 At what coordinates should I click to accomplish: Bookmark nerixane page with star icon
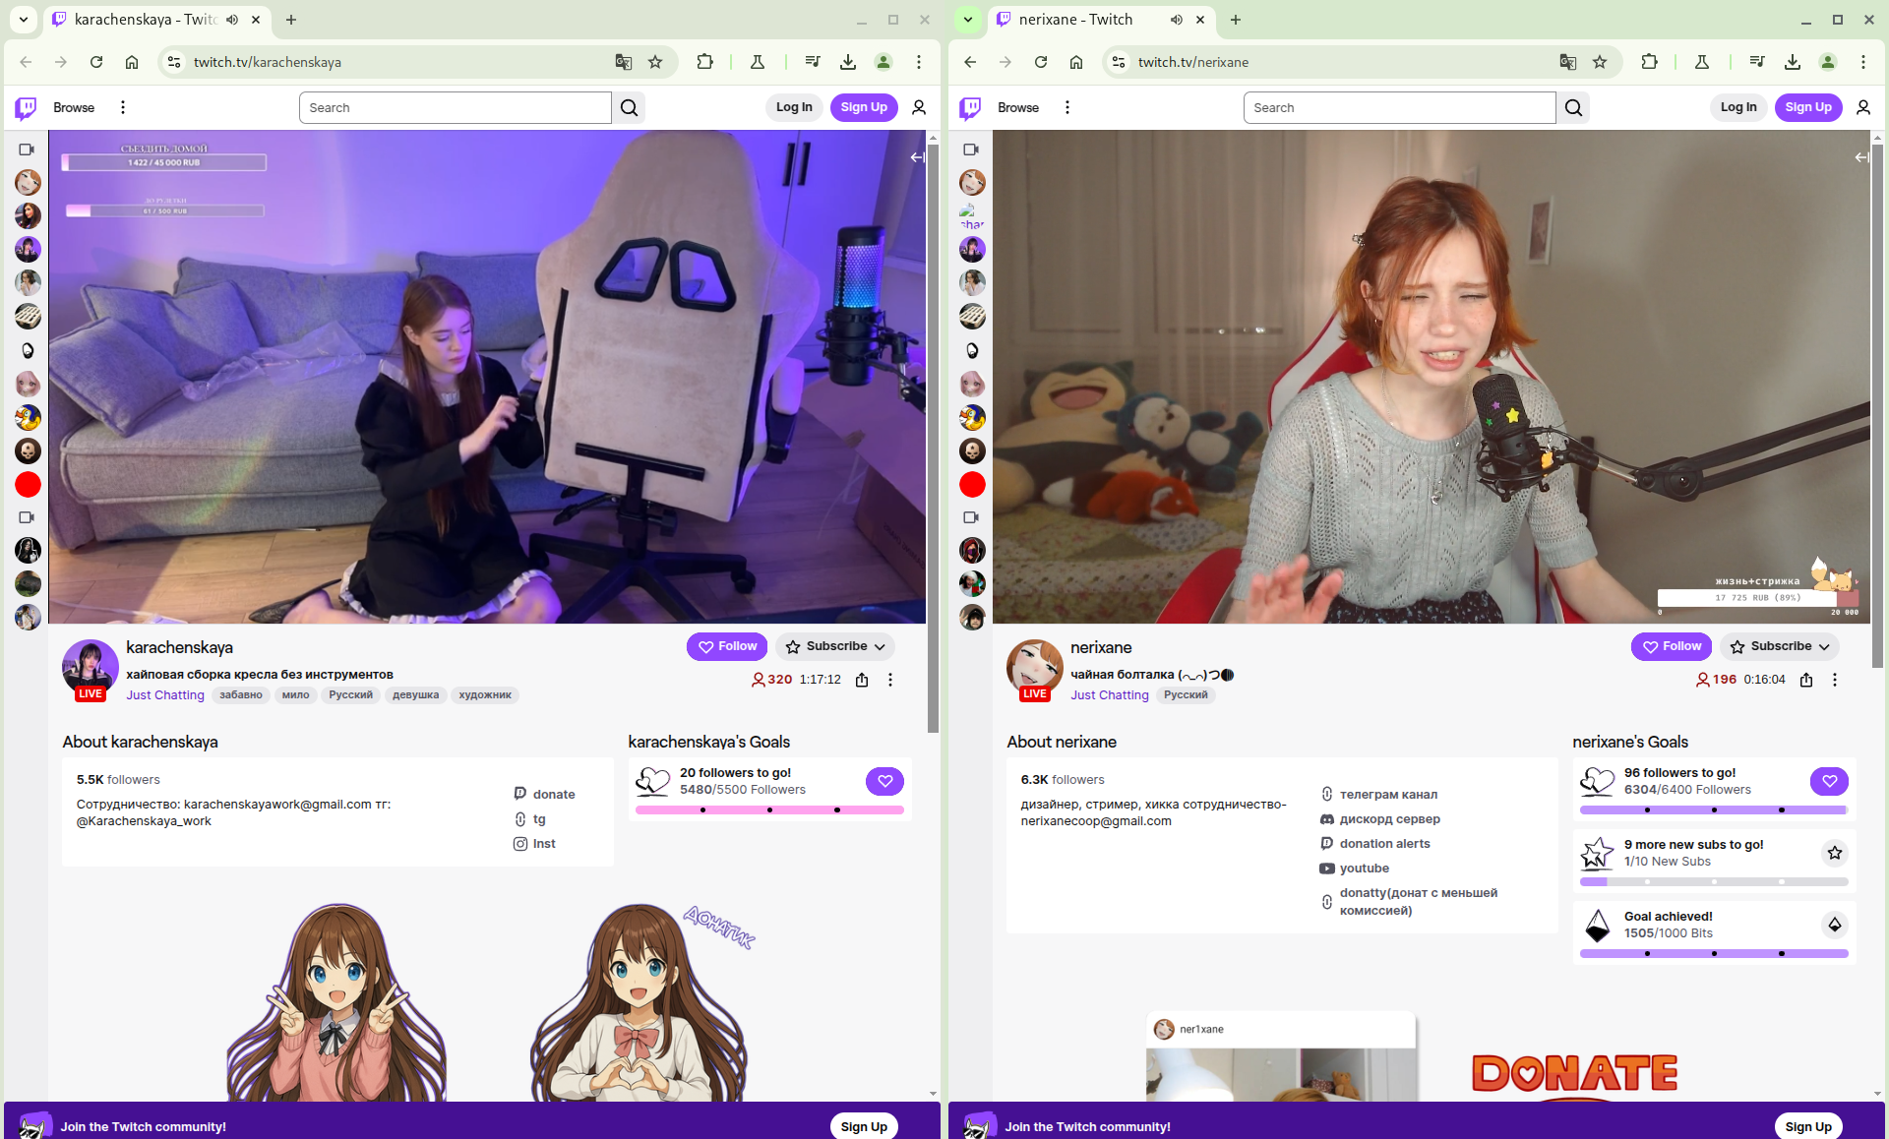click(1600, 62)
